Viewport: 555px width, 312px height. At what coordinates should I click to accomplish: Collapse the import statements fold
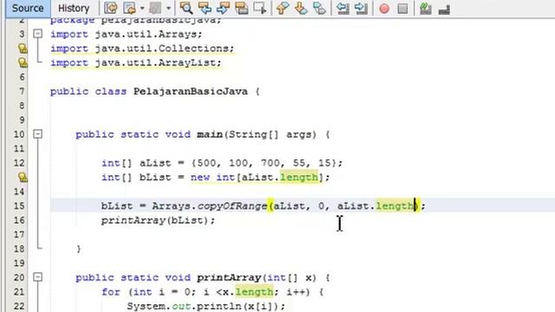[37, 34]
